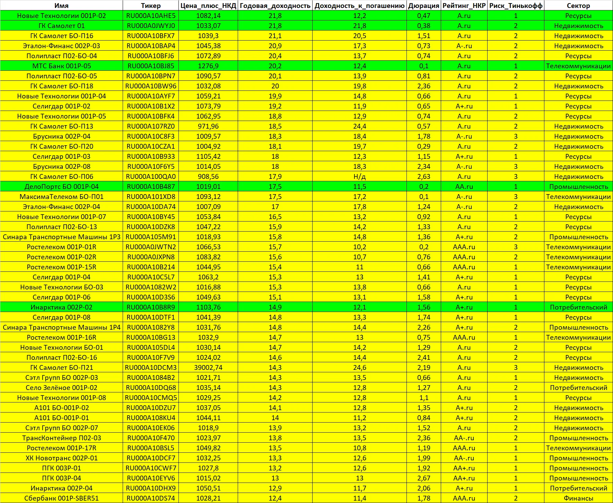Select the 'Риск_Тинькофф' column header
Screen dimensions: 613x503
516,6
